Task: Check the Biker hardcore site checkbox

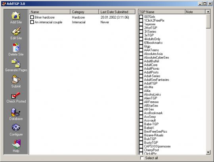Action: (32, 17)
